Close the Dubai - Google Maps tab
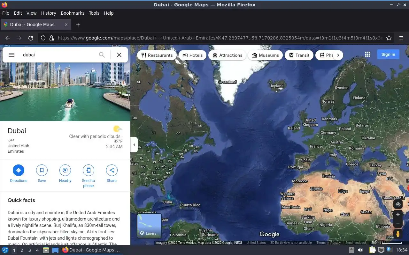The height and width of the screenshot is (255, 409). [66, 25]
